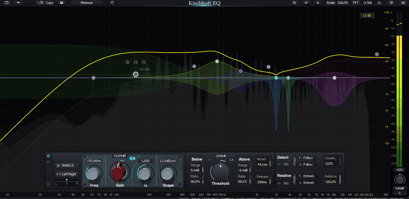The image size is (409, 199).
Task: Open the FFT analyzer options
Action: [x=355, y=3]
